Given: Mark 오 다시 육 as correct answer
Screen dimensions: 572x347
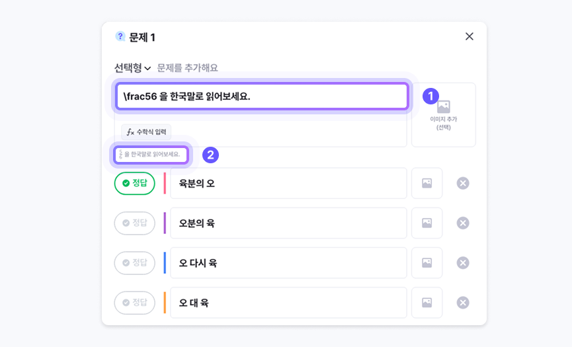Looking at the screenshot, I should point(135,262).
